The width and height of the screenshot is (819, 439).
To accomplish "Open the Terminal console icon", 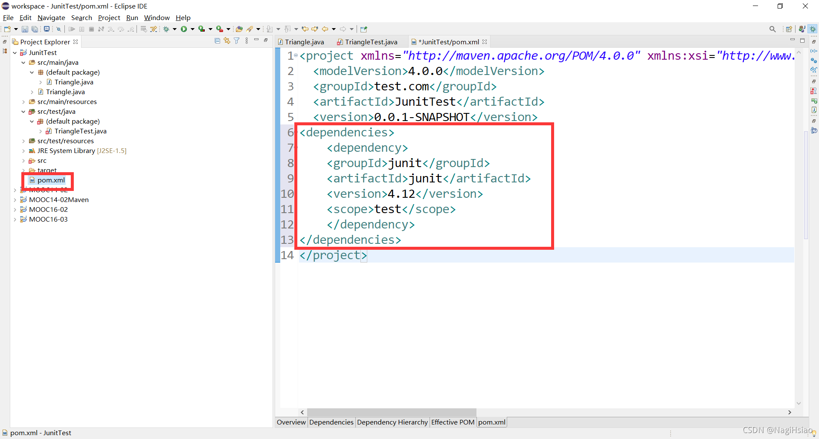I will pyautogui.click(x=46, y=29).
